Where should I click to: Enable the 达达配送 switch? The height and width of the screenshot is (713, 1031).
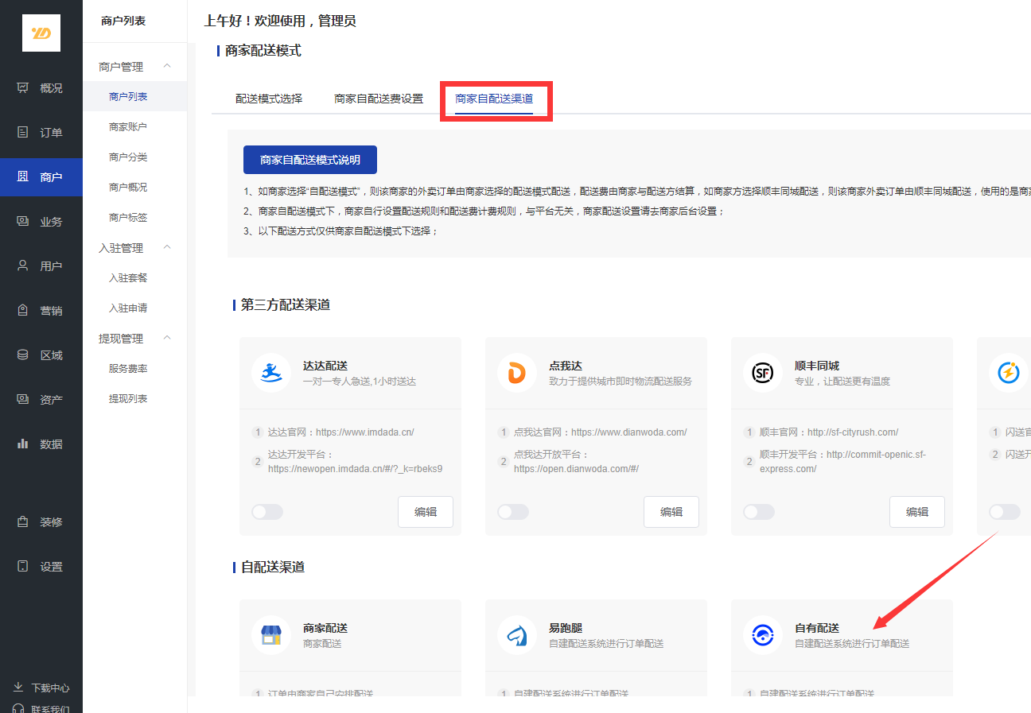tap(267, 512)
